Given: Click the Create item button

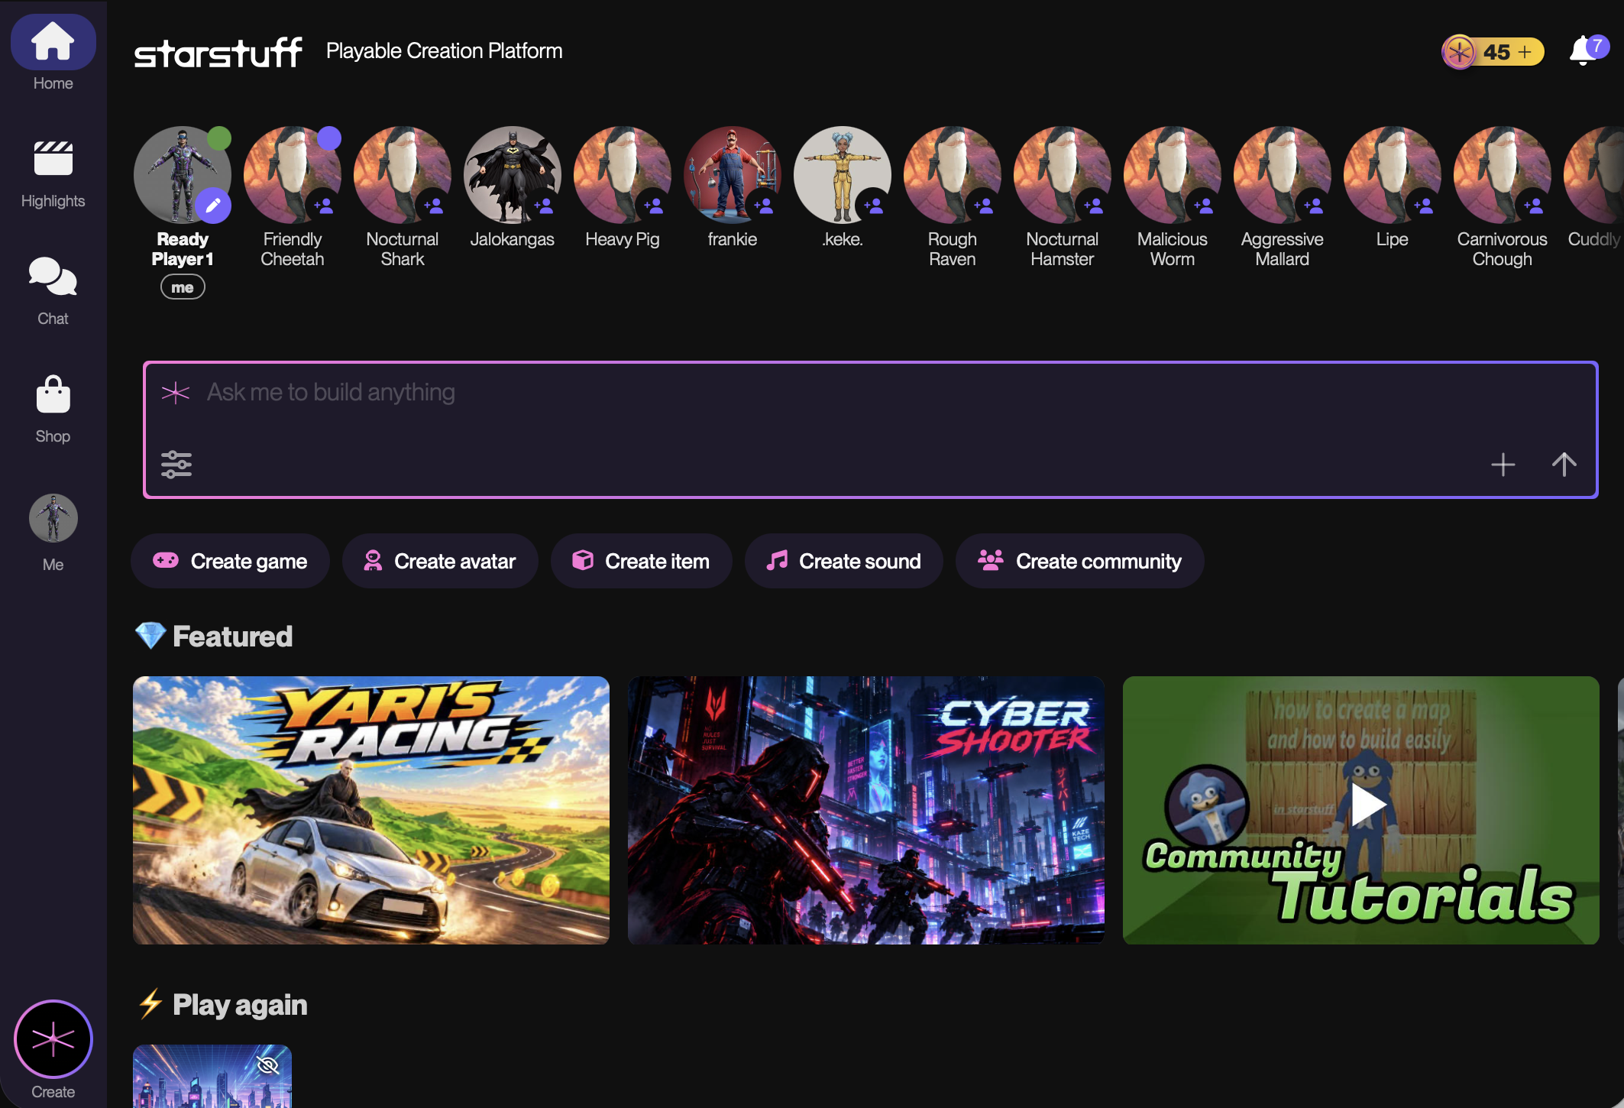Looking at the screenshot, I should click(641, 561).
